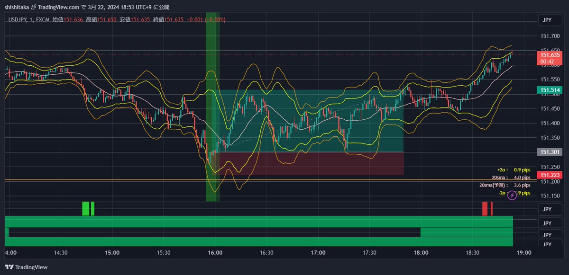Select the 始値151.636 open value
Viewport: 569px width, 275px height.
click(68, 19)
